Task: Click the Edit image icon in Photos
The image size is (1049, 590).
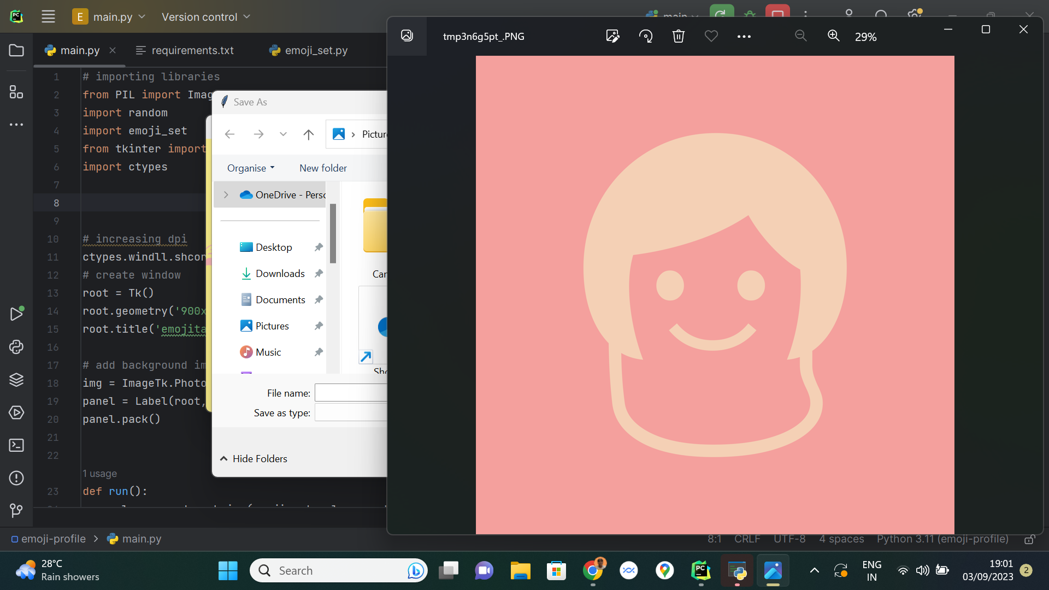Action: click(612, 36)
